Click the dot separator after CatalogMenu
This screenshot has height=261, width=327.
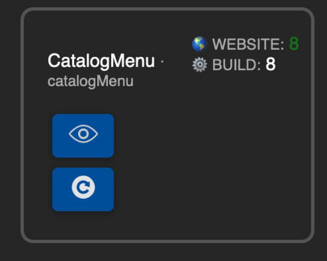pos(162,61)
